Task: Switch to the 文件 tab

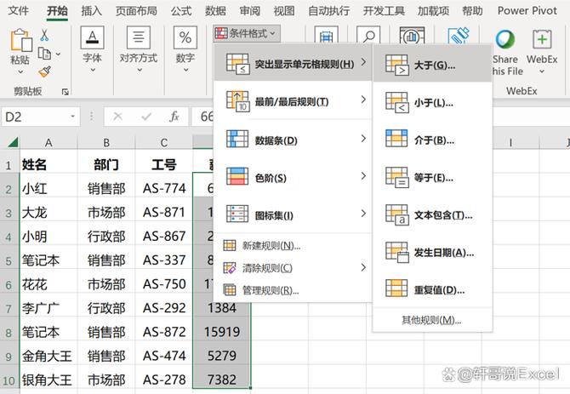Action: coord(18,10)
